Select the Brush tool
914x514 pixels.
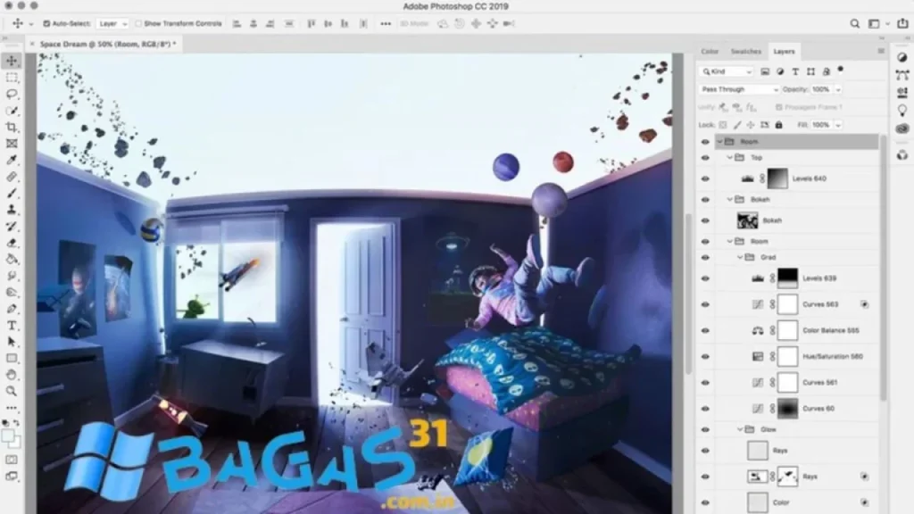12,193
